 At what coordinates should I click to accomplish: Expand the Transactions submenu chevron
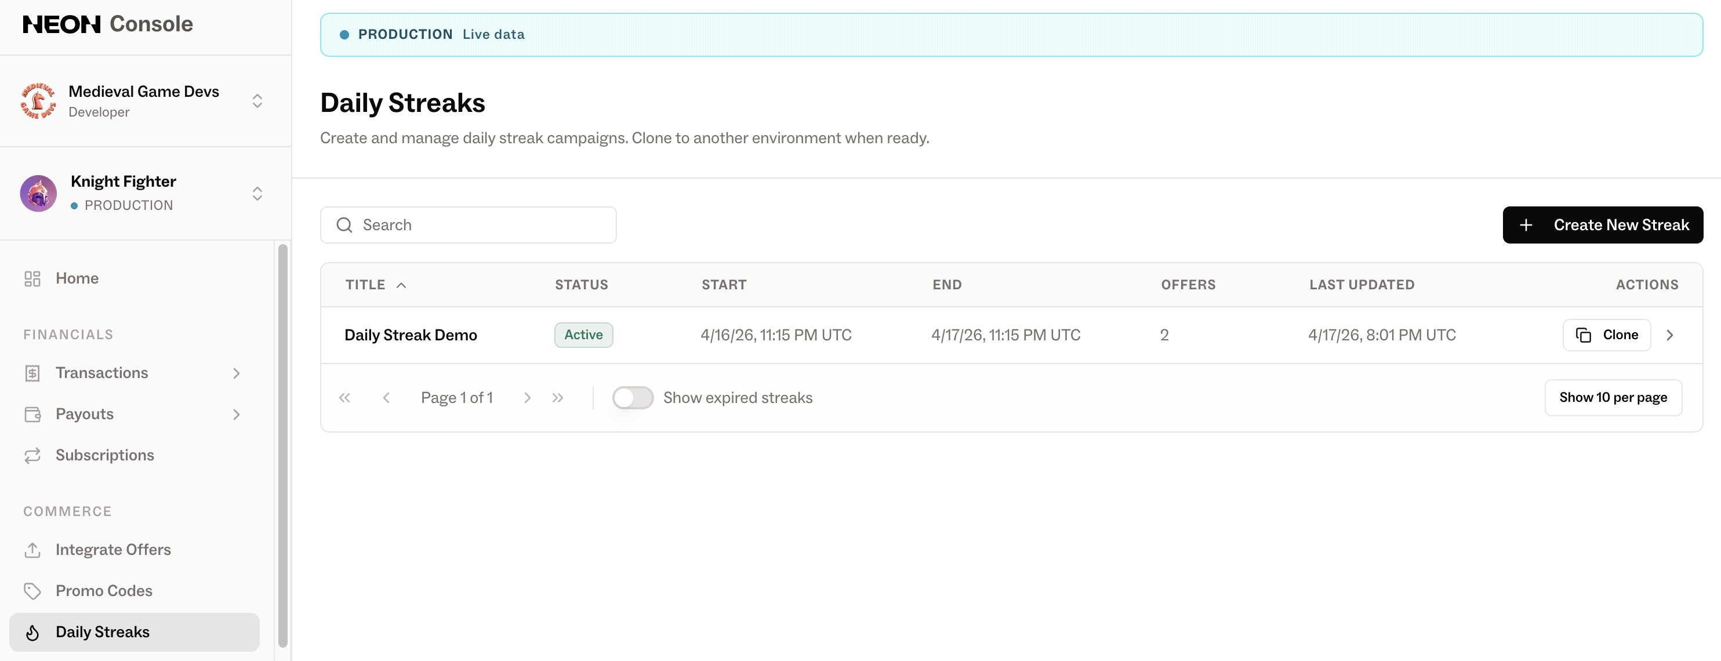[x=236, y=373]
